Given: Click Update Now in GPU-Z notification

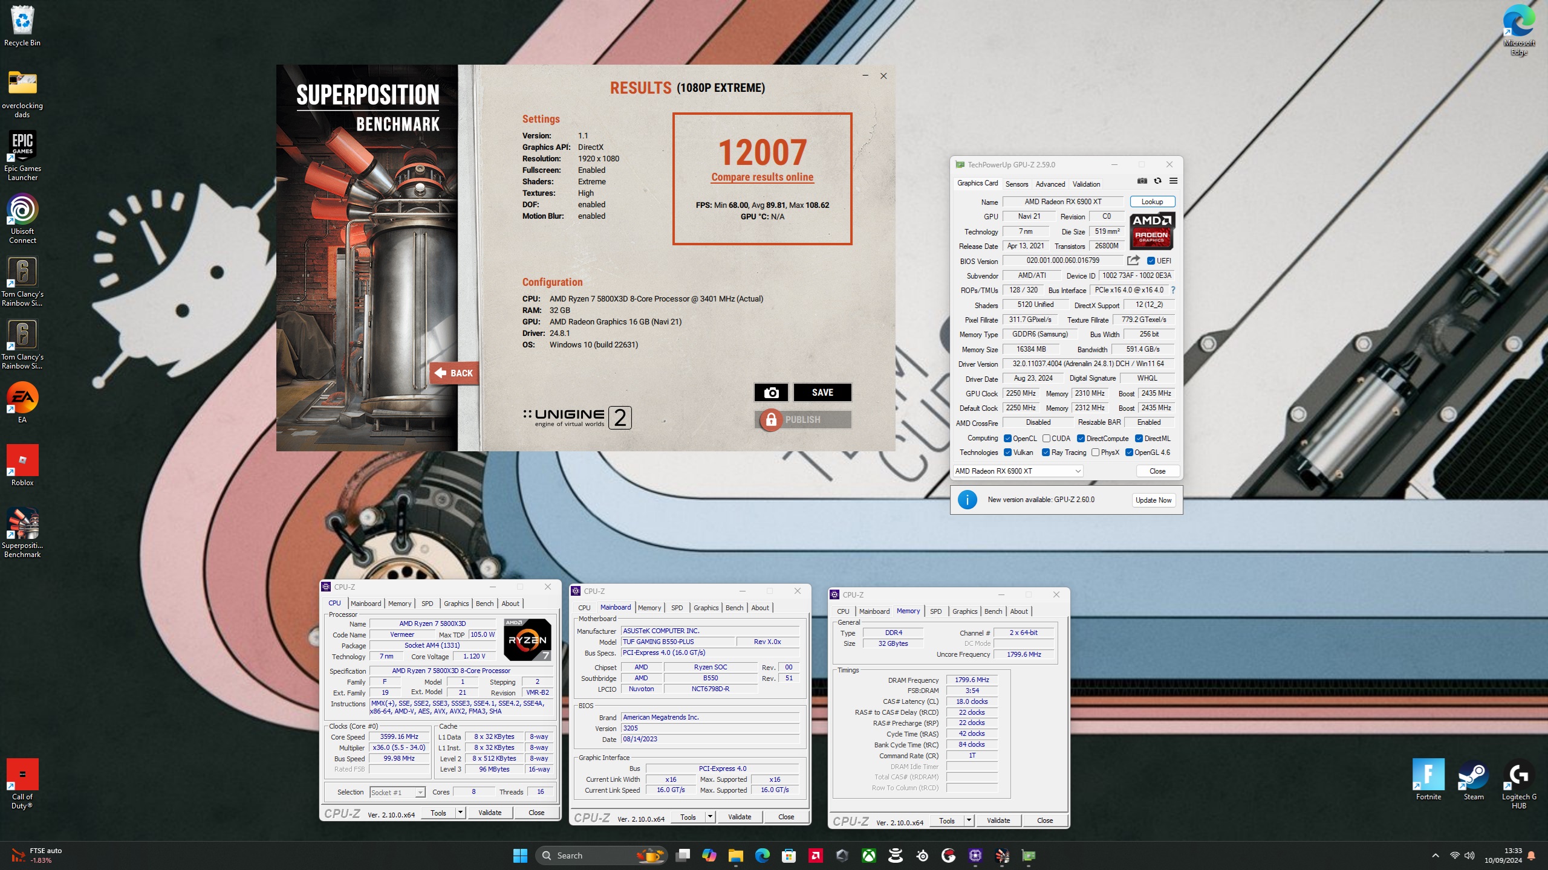Looking at the screenshot, I should click(x=1153, y=500).
